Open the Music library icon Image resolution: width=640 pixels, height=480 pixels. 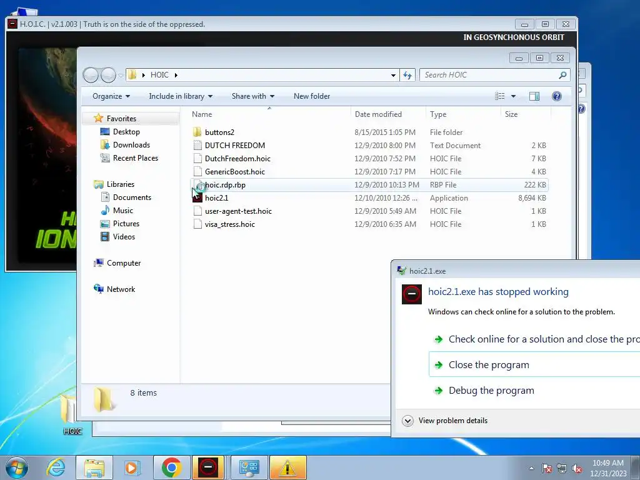105,210
